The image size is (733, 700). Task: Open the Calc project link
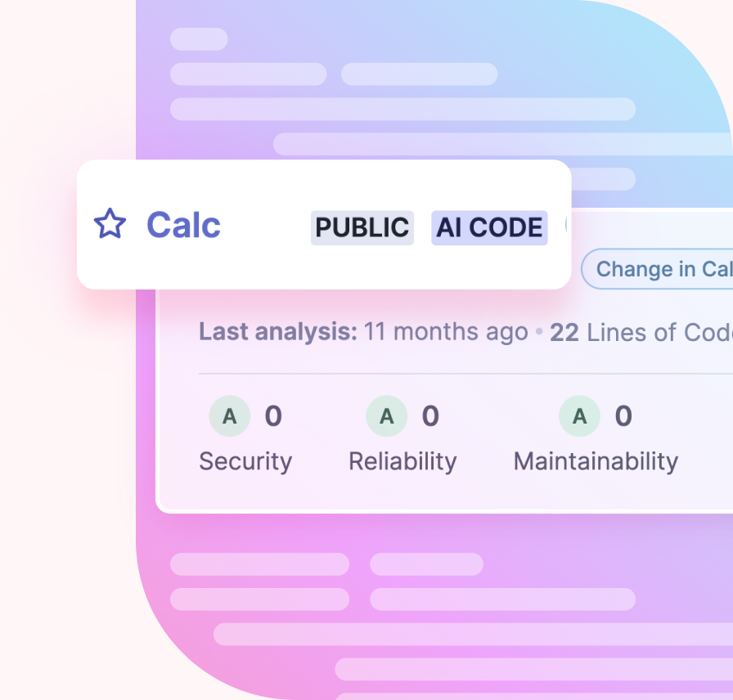[183, 225]
